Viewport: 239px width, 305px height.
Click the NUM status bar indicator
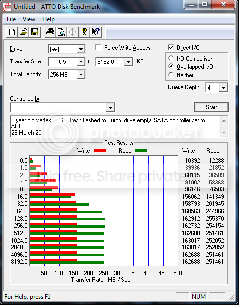(x=199, y=297)
